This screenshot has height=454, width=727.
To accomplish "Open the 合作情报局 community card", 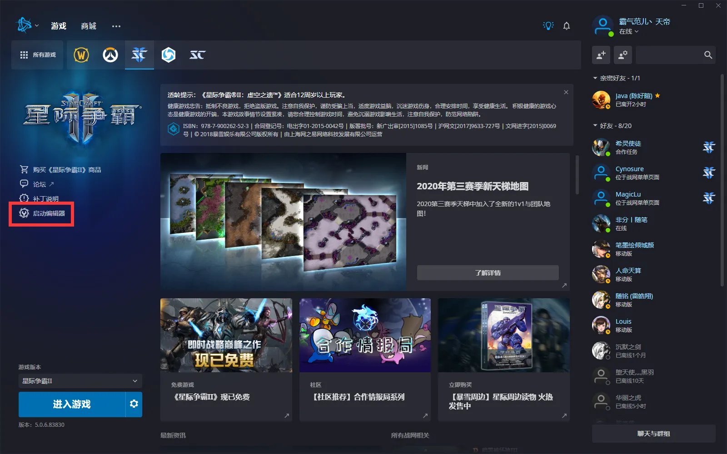I will click(365, 360).
